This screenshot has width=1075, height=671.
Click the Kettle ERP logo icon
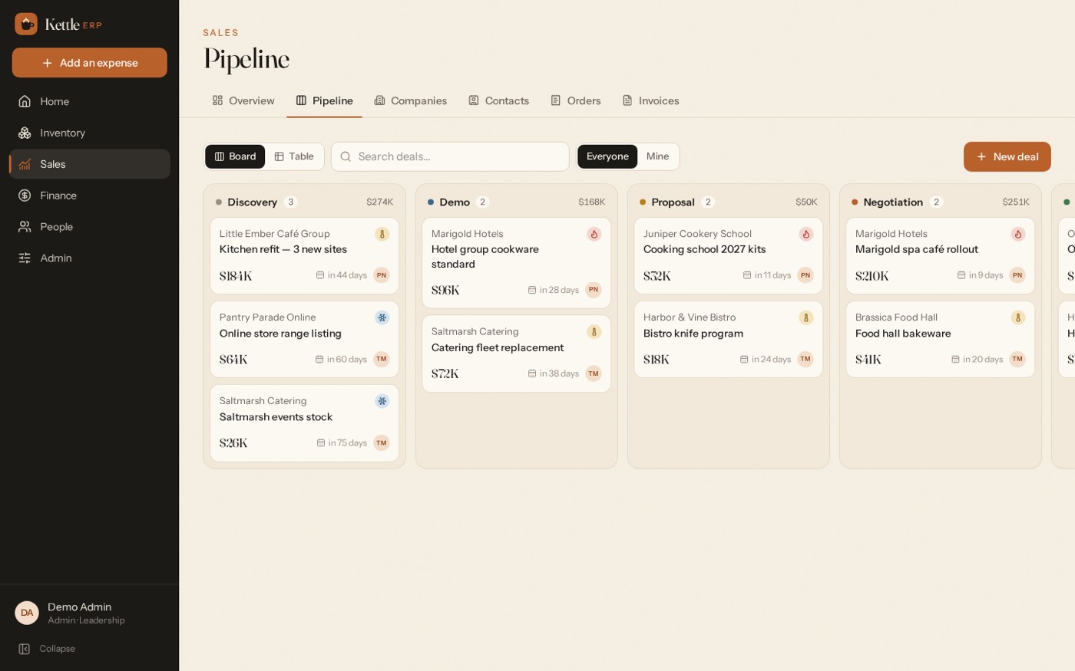click(x=26, y=24)
